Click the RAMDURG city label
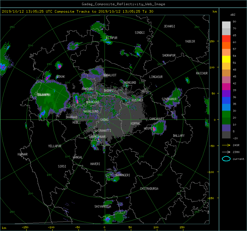This screenshot has width=247, height=231. (88, 89)
